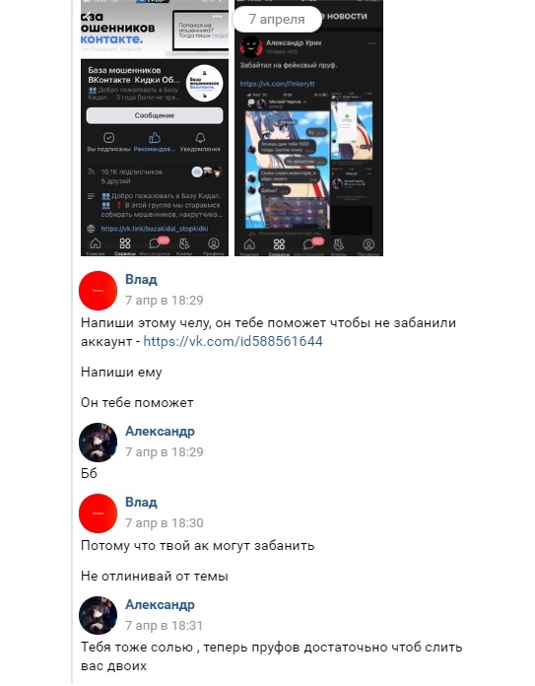Click Влад's red avatar on the 18:29 message
The height and width of the screenshot is (686, 535).
[98, 291]
